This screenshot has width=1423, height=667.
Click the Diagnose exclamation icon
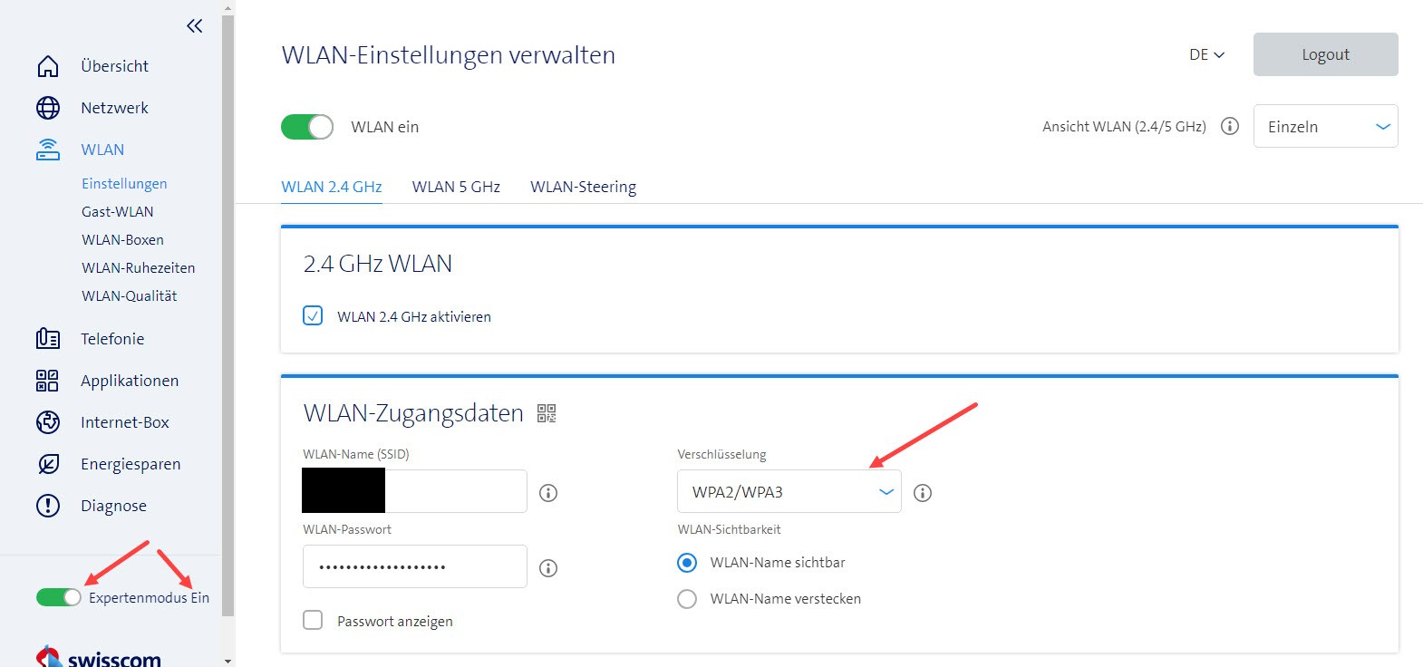coord(48,506)
